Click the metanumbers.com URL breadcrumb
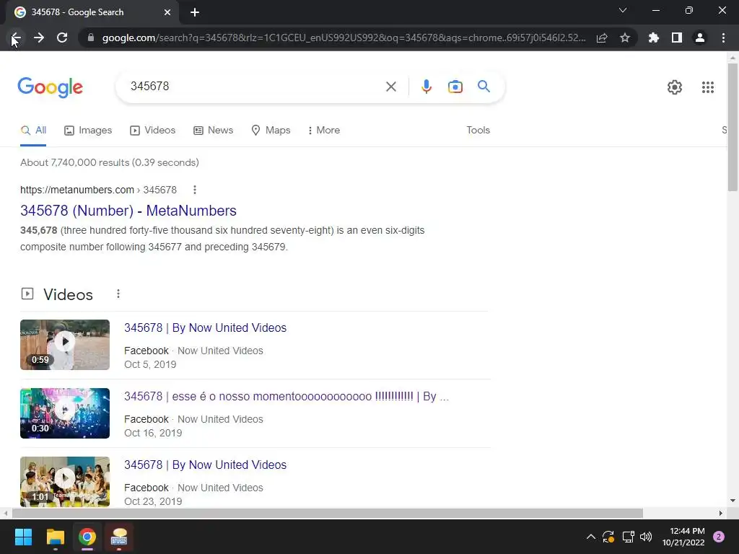Viewport: 739px width, 554px height. click(98, 190)
